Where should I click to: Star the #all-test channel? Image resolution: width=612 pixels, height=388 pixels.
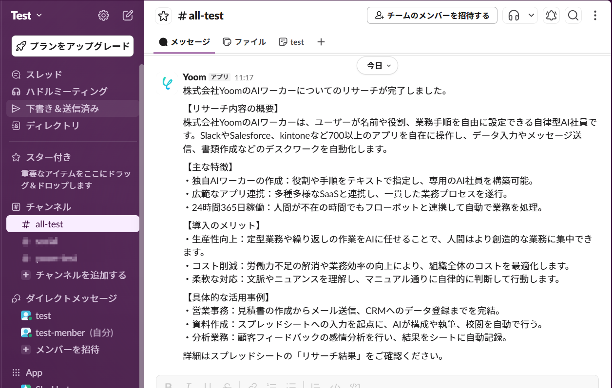(x=164, y=16)
